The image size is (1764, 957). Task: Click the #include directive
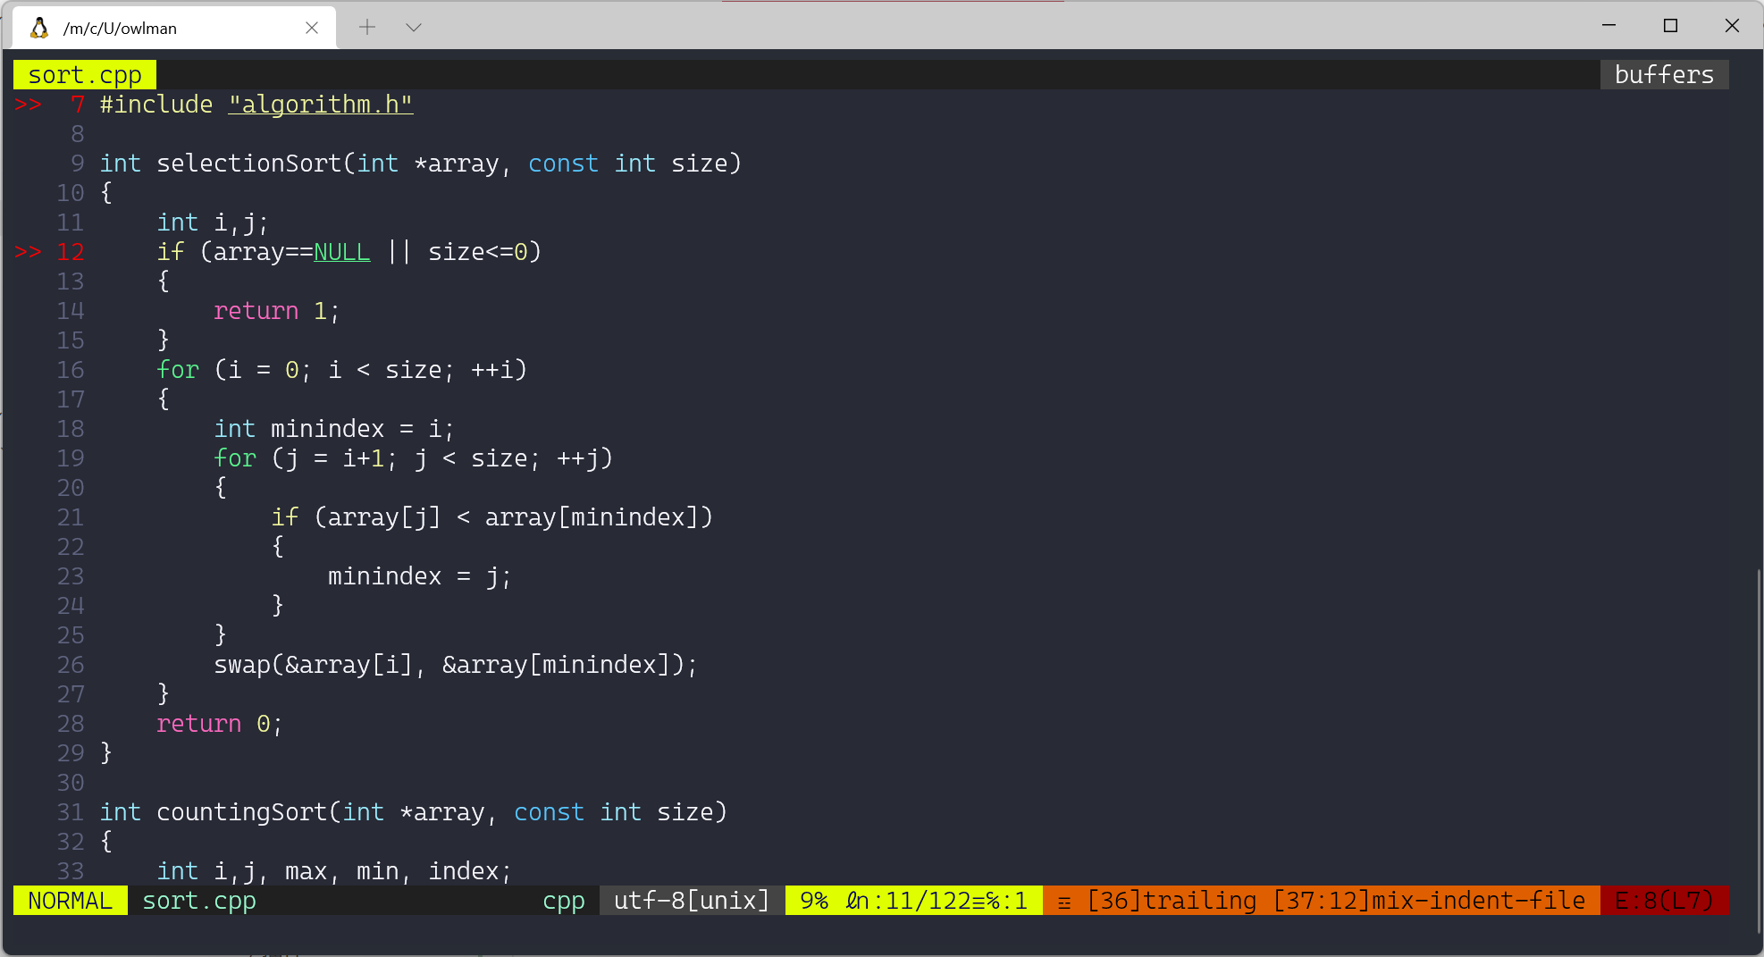(156, 105)
